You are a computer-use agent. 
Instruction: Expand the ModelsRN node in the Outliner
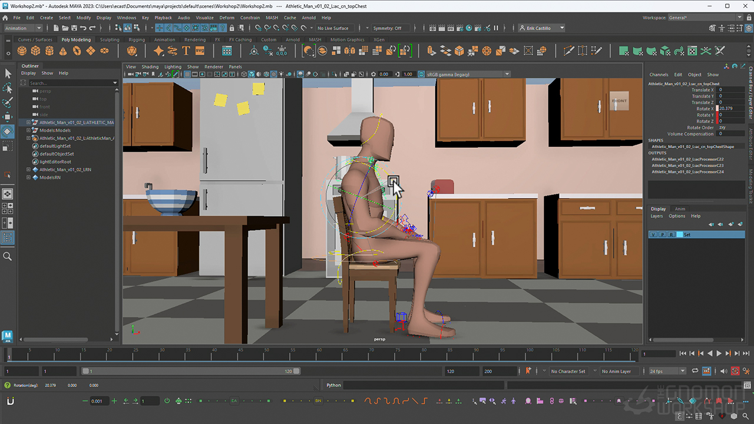click(28, 177)
